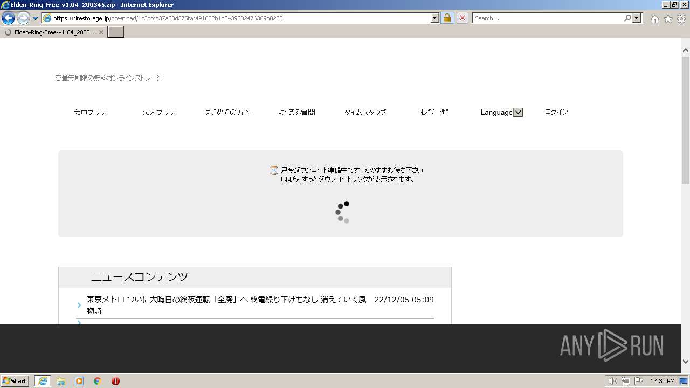Viewport: 690px width, 388px height.
Task: Open Home page via house icon
Action: pos(654,19)
